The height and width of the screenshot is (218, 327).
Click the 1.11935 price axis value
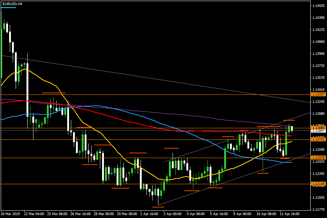click(x=319, y=198)
